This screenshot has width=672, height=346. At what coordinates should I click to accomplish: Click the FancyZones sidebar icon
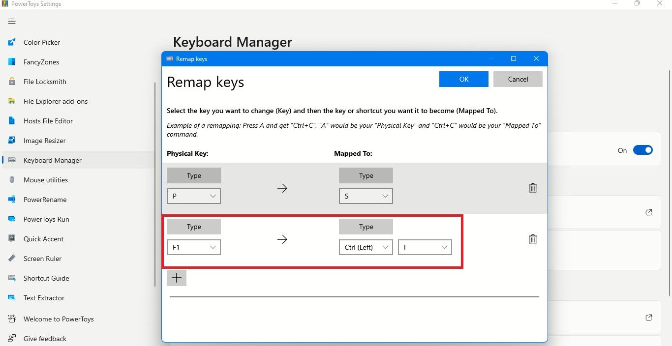12,62
